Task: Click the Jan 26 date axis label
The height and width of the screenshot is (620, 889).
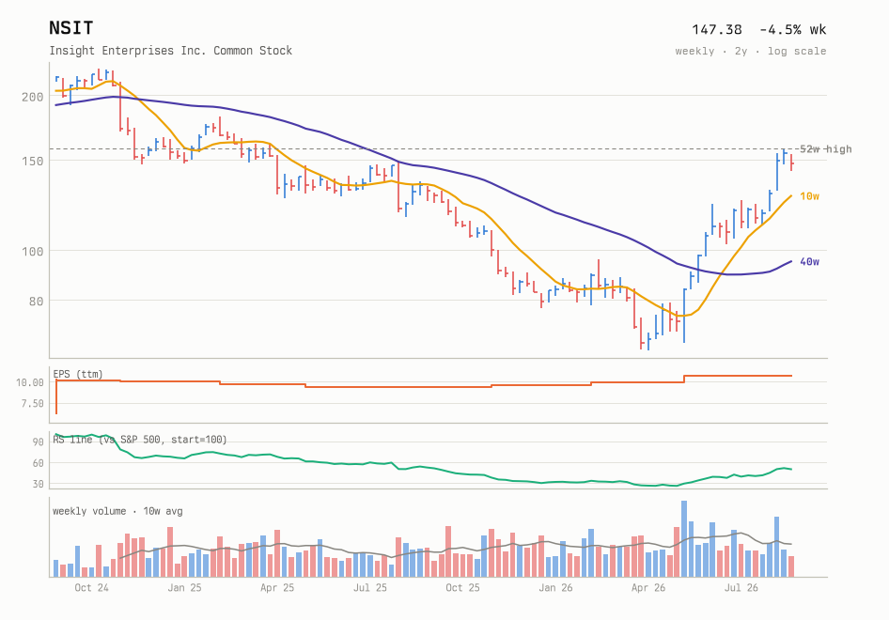Action: coord(555,588)
